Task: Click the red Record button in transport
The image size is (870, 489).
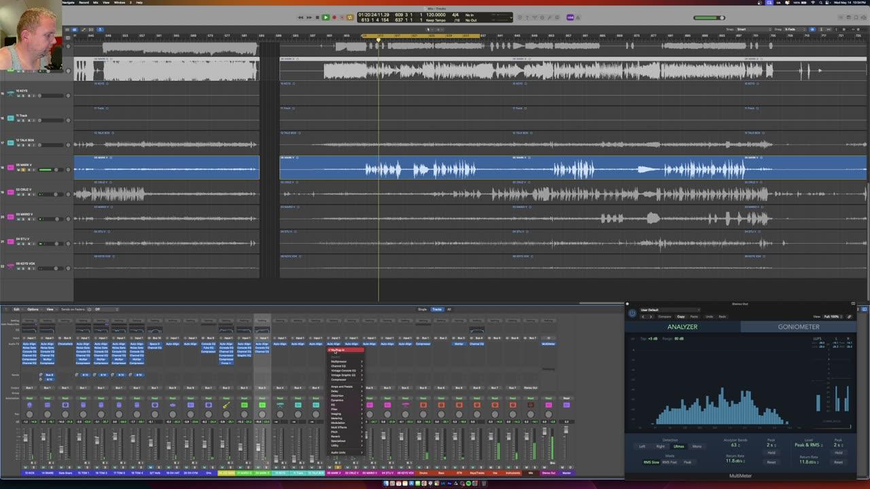Action: (334, 18)
